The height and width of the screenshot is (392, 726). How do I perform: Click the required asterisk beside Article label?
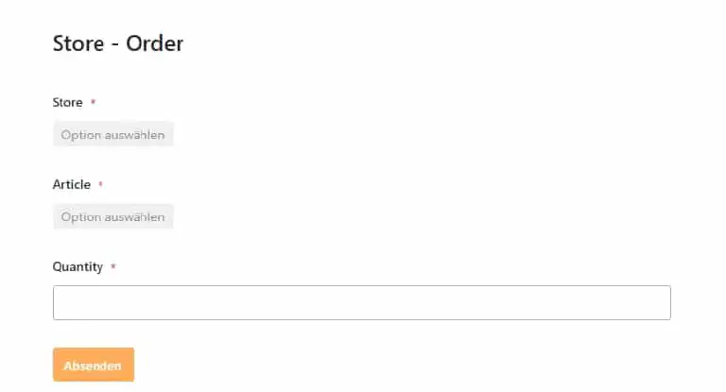coord(100,184)
